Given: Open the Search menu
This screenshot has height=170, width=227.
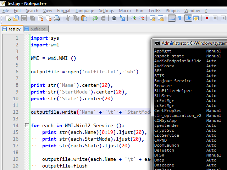Looking at the screenshot, I should [x=32, y=11].
